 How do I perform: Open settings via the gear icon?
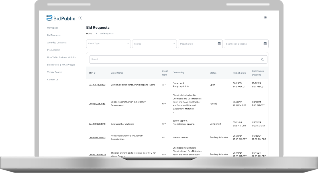(x=265, y=17)
